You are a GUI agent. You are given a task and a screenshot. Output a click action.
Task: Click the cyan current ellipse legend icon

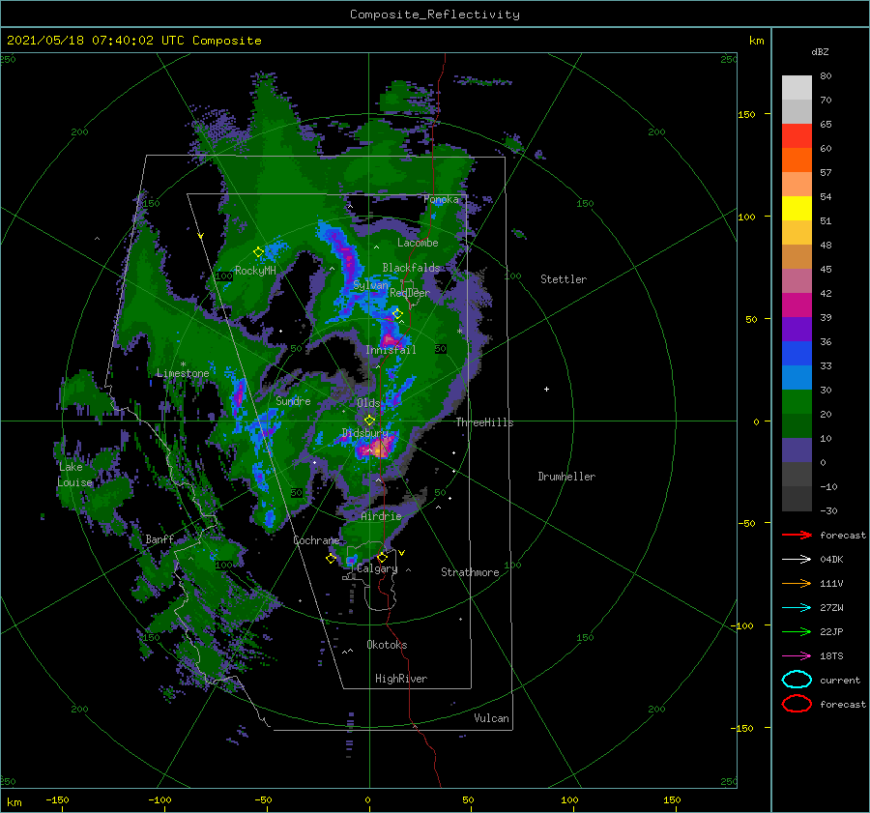[797, 680]
